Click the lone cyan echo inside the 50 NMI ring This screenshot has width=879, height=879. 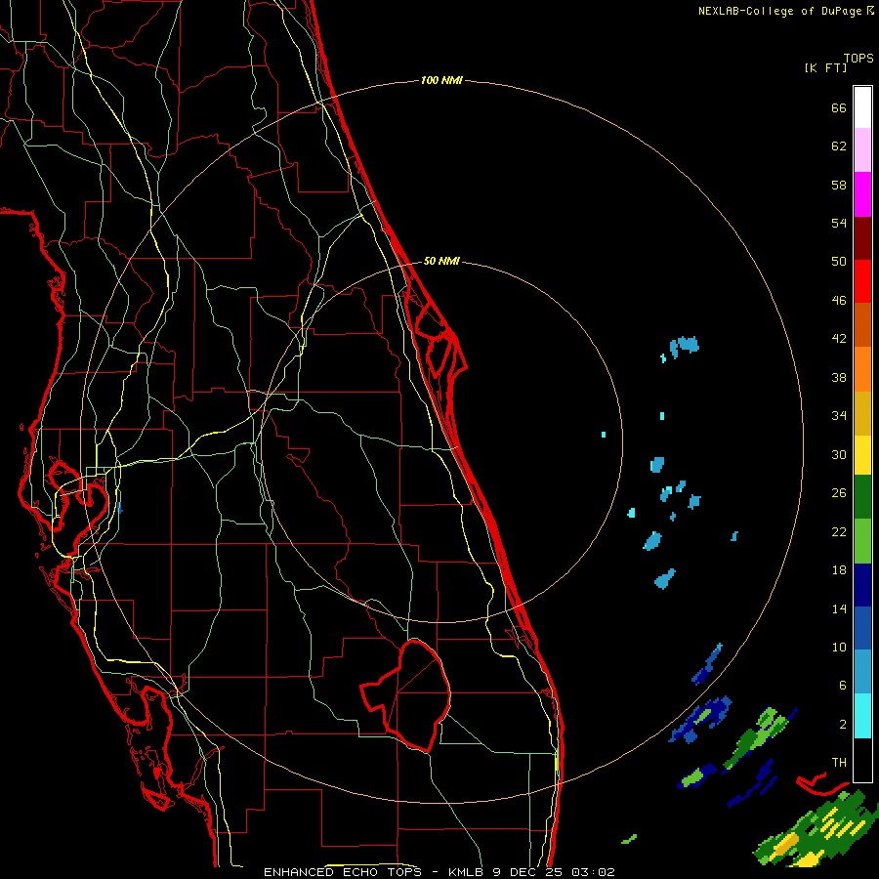pyautogui.click(x=604, y=435)
